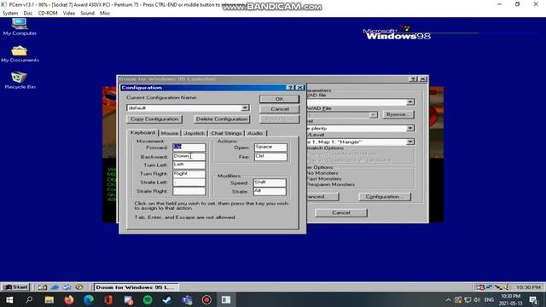546x307 pixels.
Task: Switch to the Audio tab
Action: point(255,133)
